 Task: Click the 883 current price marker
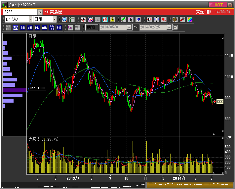pyautogui.click(x=220, y=102)
